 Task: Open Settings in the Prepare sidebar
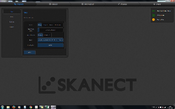12,22
